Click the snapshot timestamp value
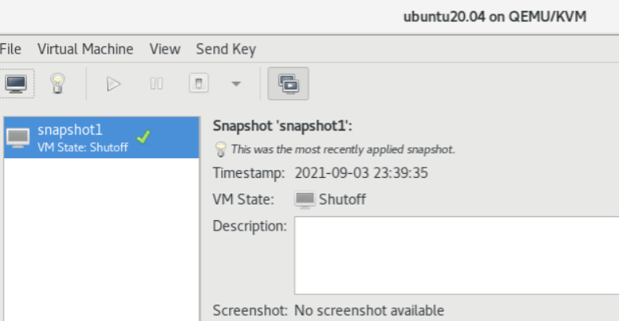 click(360, 173)
